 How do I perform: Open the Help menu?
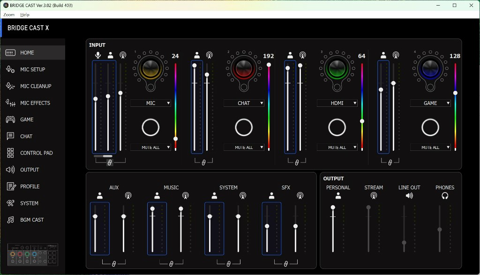pyautogui.click(x=24, y=15)
